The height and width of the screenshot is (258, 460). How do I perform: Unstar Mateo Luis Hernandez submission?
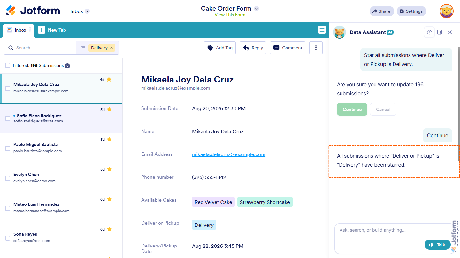(109, 199)
